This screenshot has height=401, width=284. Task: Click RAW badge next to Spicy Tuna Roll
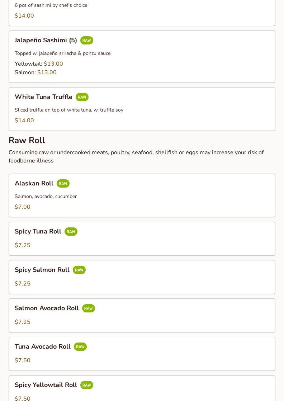(x=71, y=232)
